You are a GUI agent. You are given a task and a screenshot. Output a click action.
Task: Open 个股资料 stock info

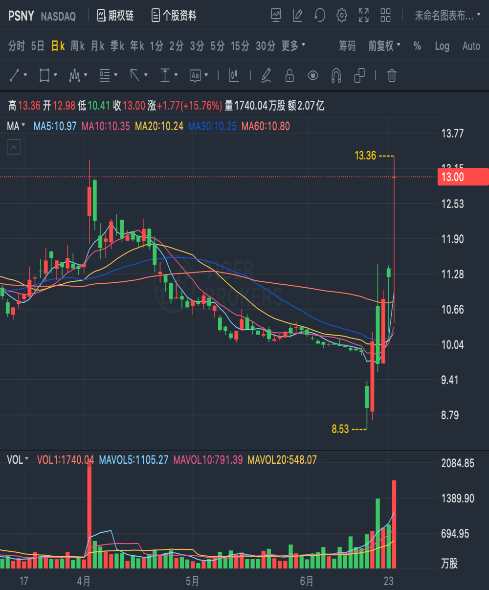[174, 16]
